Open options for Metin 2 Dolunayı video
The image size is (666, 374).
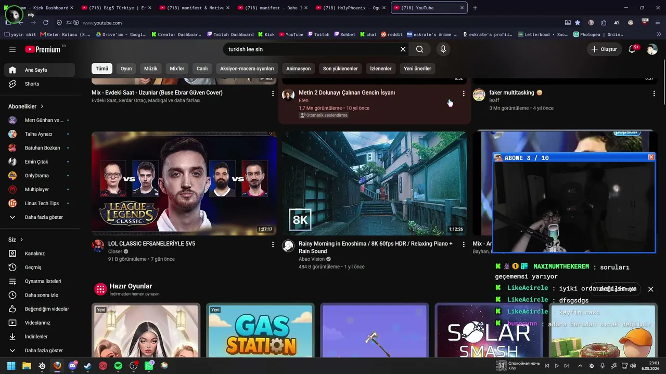(464, 94)
